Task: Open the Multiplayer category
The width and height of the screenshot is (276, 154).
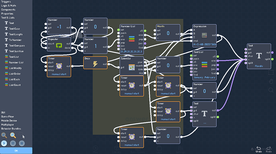Action: pos(7,125)
